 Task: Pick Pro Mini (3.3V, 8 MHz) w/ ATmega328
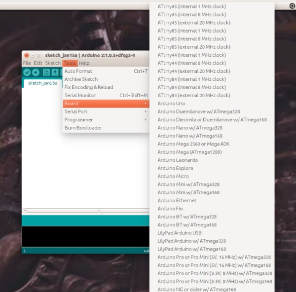pos(212,273)
